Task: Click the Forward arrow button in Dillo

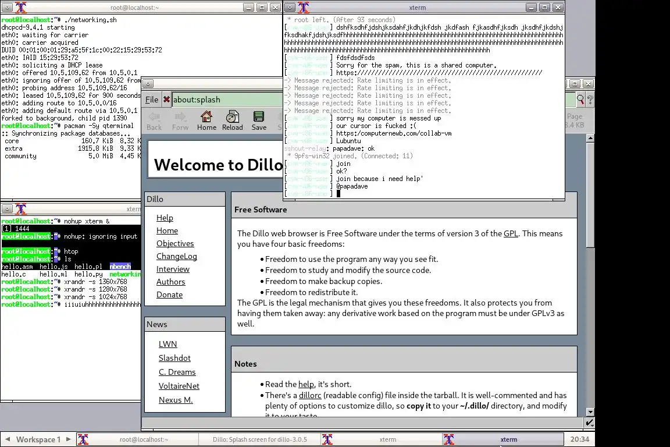Action: point(180,120)
